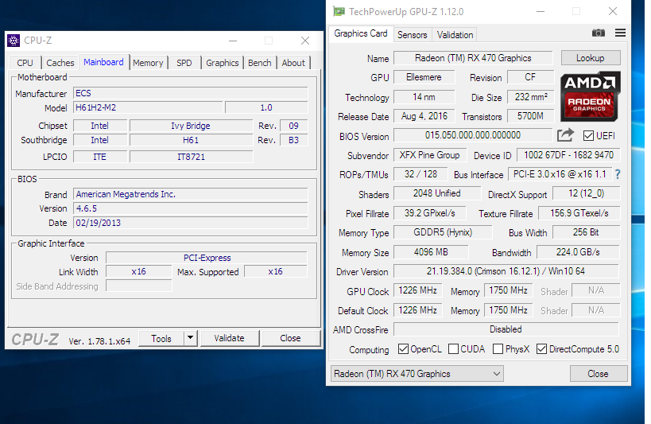Viewport: 651px width, 424px height.
Task: Click the Validate button in CPU-Z
Action: pos(229,338)
